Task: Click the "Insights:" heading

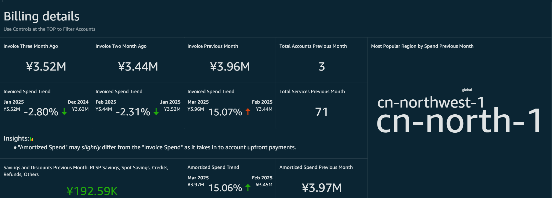Action: pyautogui.click(x=16, y=138)
